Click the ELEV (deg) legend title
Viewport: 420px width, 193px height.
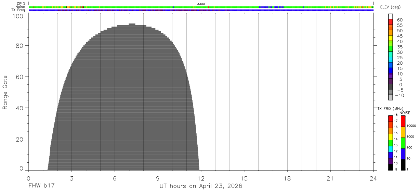coord(390,7)
